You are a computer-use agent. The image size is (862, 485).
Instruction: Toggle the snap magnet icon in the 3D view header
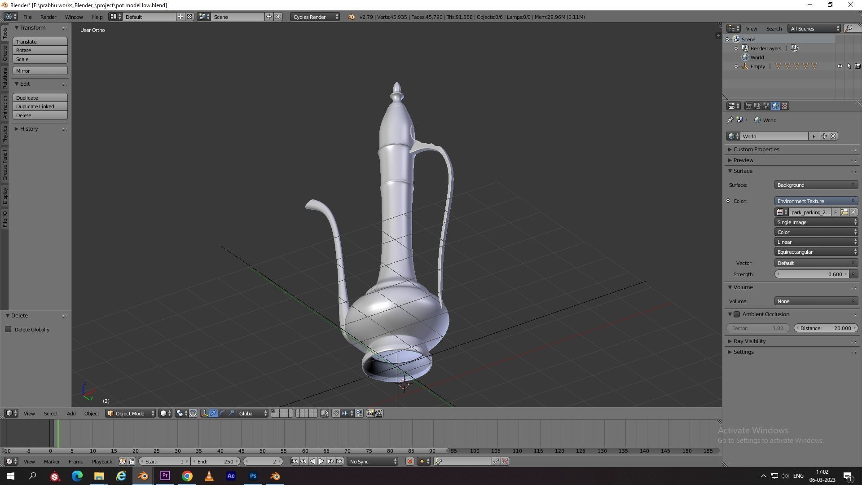pos(335,414)
